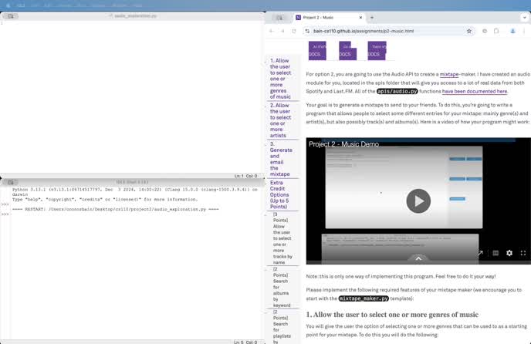Screen dimensions: 531x344
Task: Open the Apple menu
Action: 8,5
